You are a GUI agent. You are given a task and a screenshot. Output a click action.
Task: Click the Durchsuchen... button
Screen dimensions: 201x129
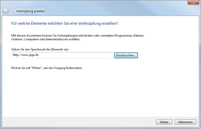(x=126, y=55)
